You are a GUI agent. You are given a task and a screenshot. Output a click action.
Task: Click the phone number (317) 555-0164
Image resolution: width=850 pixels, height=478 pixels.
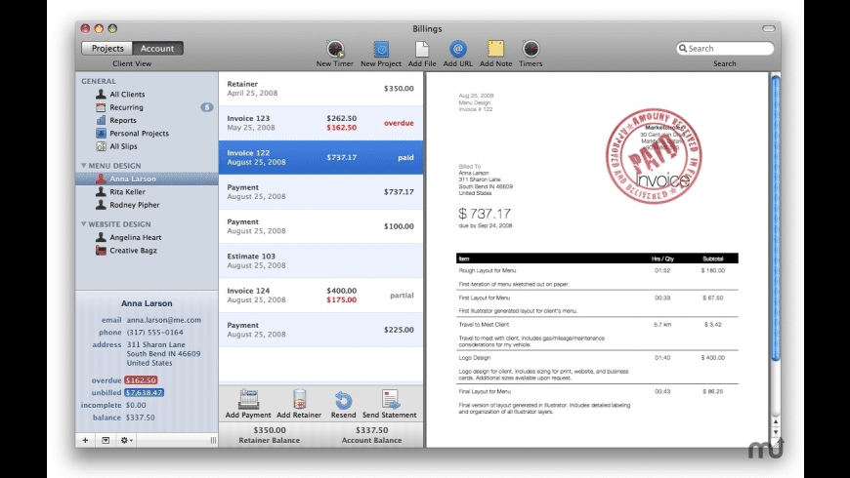pos(155,333)
